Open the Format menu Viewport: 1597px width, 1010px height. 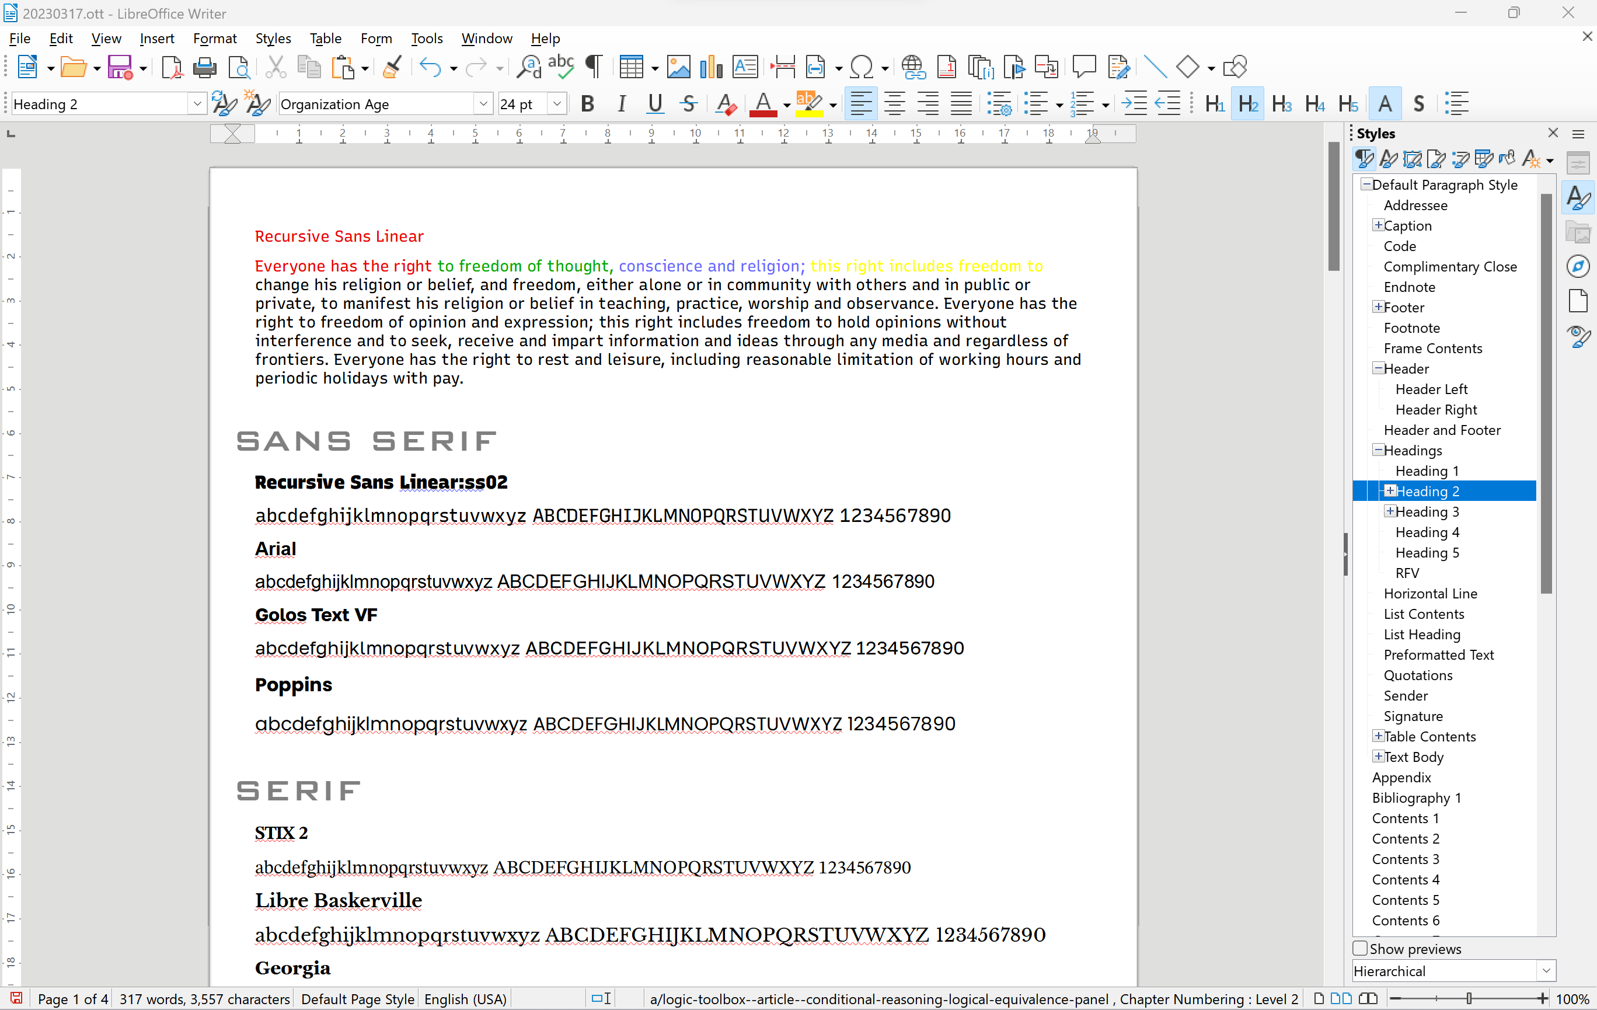(x=215, y=39)
